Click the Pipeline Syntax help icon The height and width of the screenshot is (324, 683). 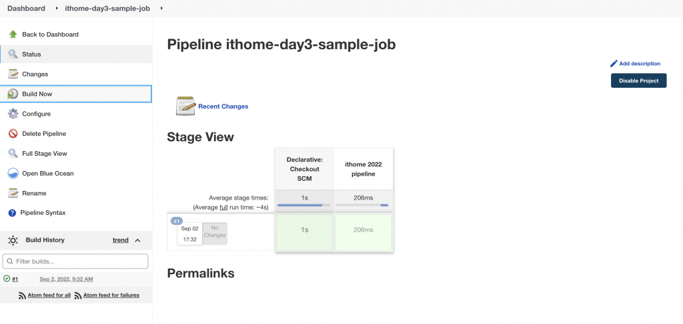pos(12,213)
